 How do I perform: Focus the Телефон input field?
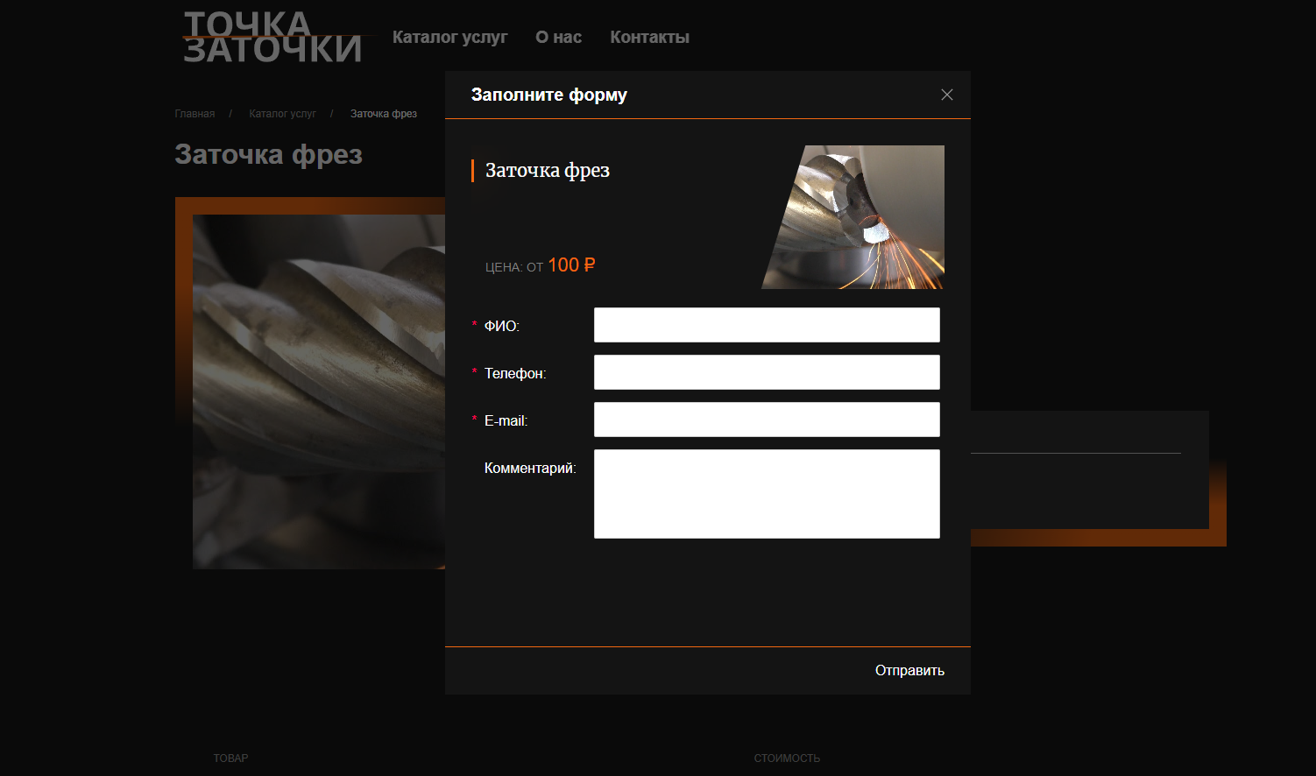coord(767,372)
